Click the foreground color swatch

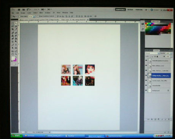coord(13,58)
